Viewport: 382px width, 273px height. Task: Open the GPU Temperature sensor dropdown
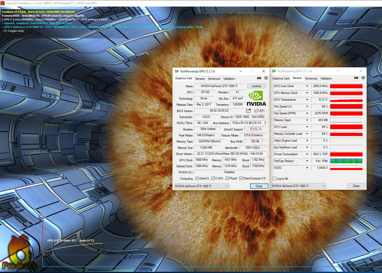(x=307, y=100)
